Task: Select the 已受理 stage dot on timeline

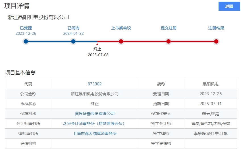Action: (x=26, y=41)
